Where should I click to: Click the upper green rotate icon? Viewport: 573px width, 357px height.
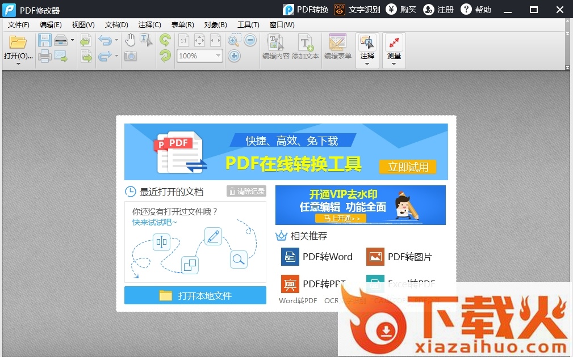pos(165,40)
